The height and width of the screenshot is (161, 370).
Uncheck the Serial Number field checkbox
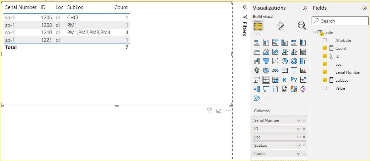tap(325, 72)
